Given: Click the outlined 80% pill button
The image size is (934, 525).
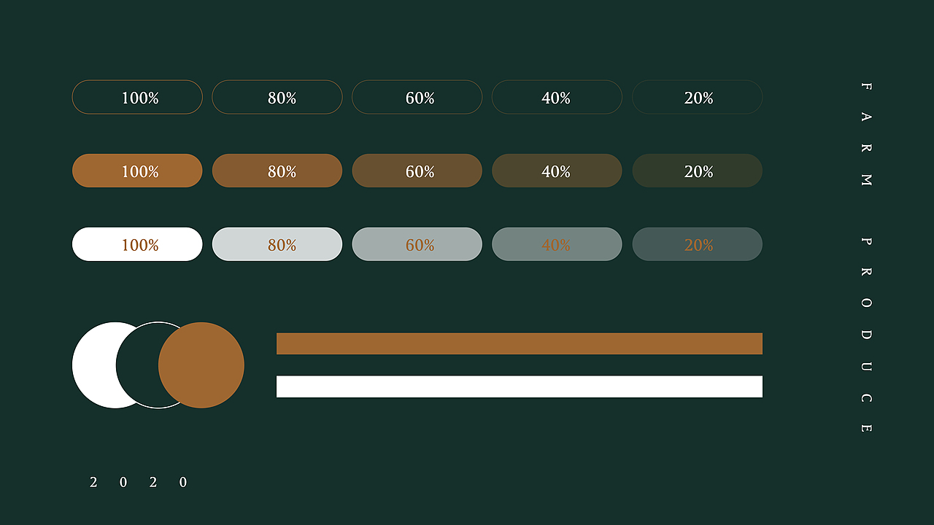Looking at the screenshot, I should click(277, 97).
